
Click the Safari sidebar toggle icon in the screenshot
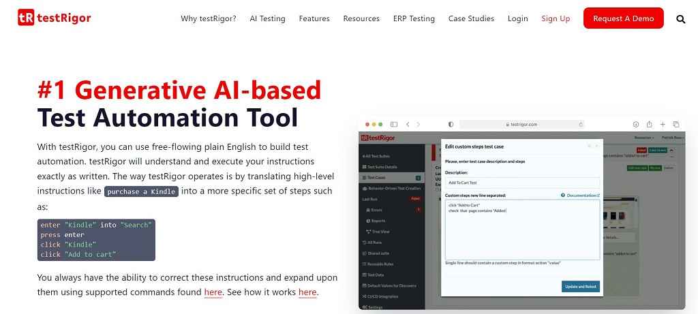click(394, 125)
